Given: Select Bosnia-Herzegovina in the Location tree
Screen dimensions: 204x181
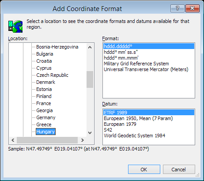Looking at the screenshot, I should click(x=57, y=47).
